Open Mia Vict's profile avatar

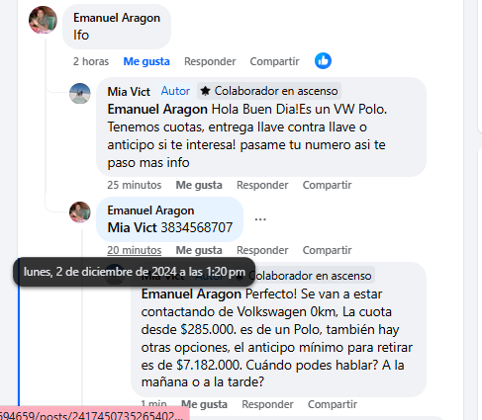80,94
